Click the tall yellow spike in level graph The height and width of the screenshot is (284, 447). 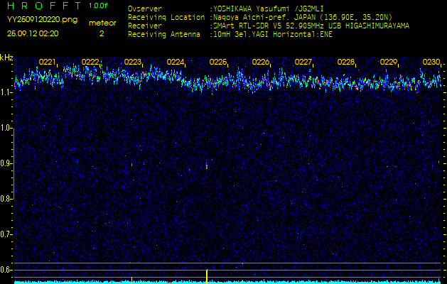[206, 275]
